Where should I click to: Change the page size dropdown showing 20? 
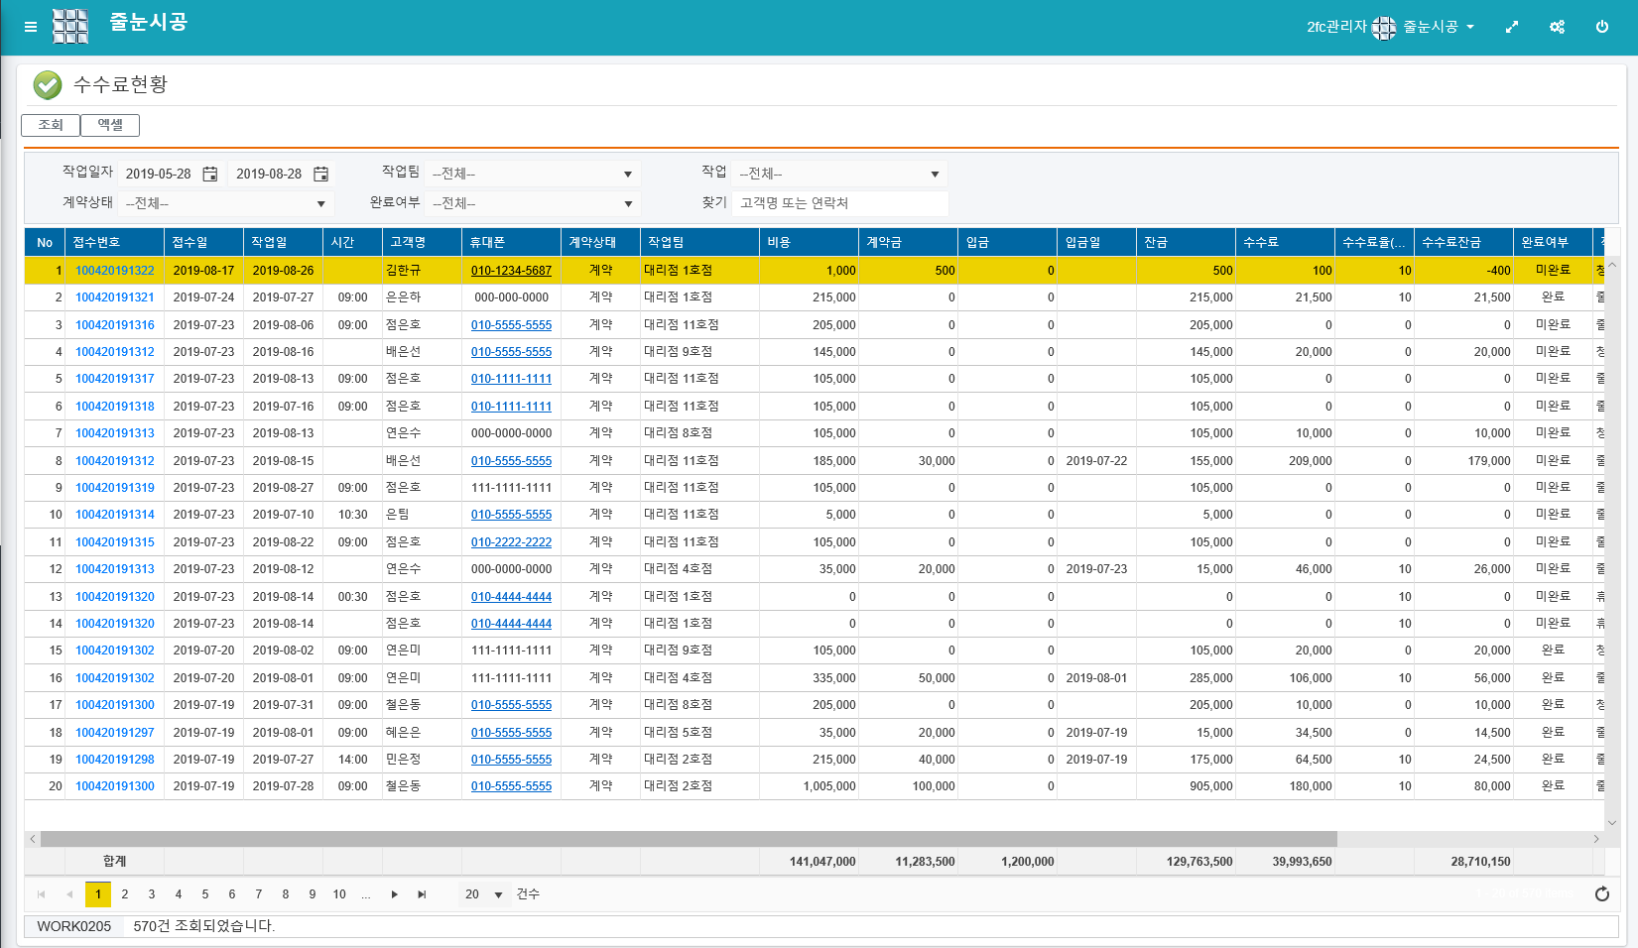point(484,894)
